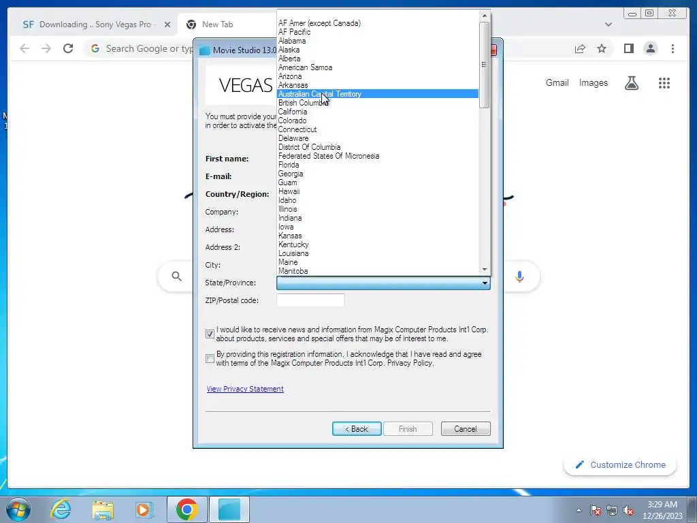697x523 pixels.
Task: Select Georgia in the dropdown list
Action: click(377, 174)
